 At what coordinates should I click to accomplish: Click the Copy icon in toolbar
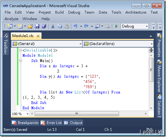tap(59, 26)
